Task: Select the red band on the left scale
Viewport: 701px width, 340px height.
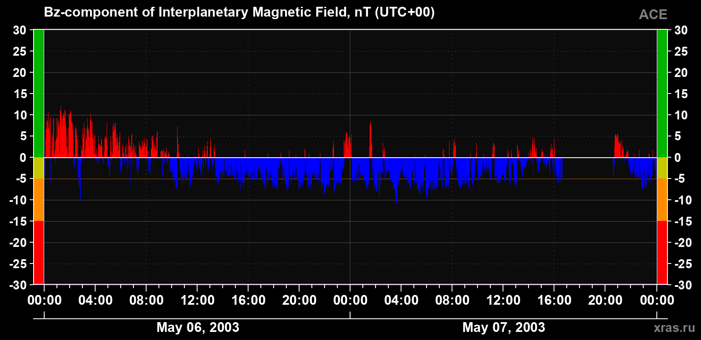Action: [x=39, y=252]
